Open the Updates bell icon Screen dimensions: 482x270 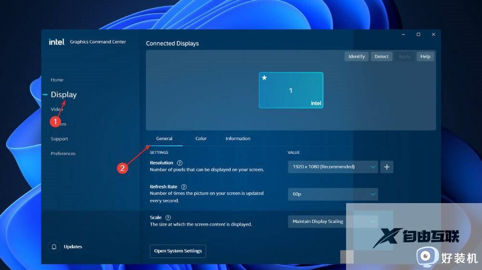(54, 247)
